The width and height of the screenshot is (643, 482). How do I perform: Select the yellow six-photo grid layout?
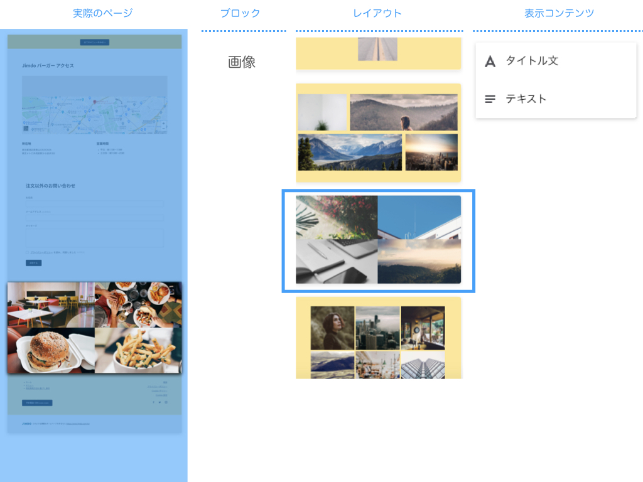pos(378,338)
